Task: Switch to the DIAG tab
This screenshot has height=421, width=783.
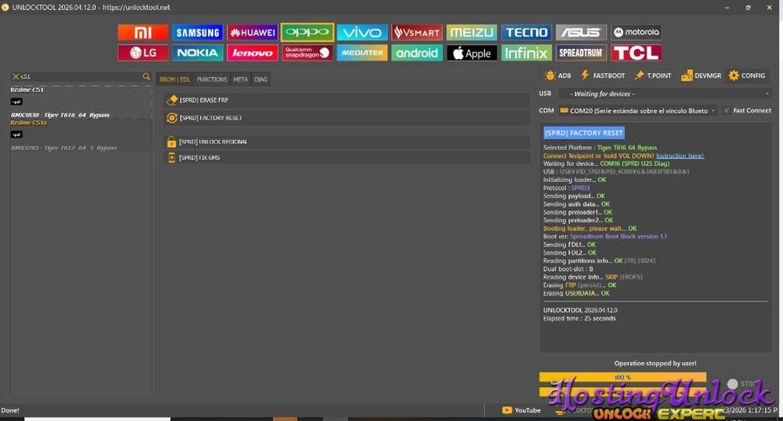Action: (261, 79)
